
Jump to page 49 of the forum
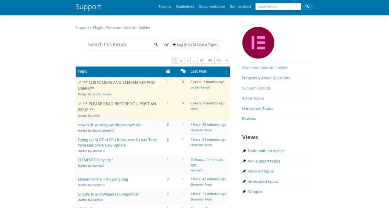218,60
